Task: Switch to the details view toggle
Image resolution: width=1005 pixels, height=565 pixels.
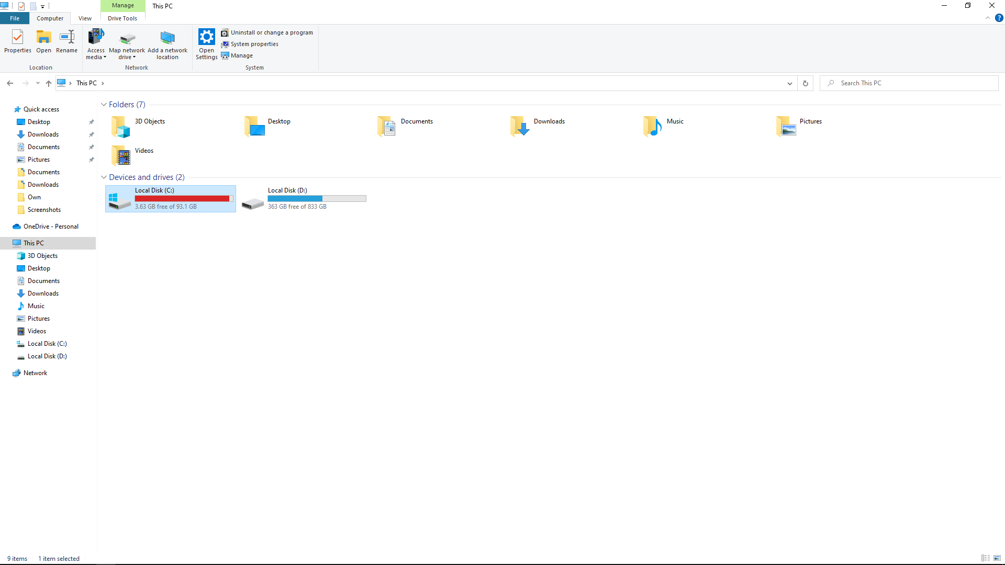Action: coord(985,558)
